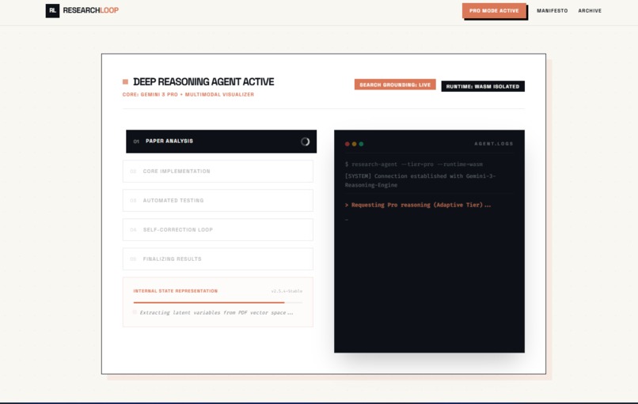Click the Requesting Pro reasoning log line

(x=418, y=205)
